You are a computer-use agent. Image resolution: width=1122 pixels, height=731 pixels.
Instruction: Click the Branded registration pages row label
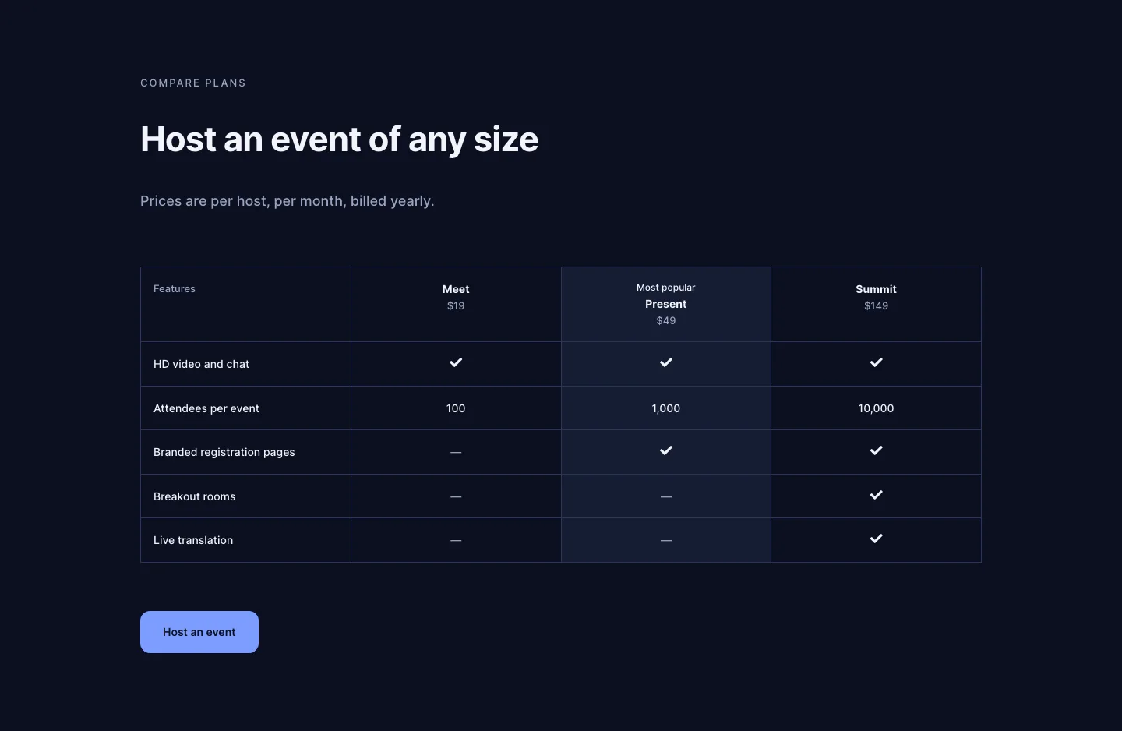tap(224, 452)
